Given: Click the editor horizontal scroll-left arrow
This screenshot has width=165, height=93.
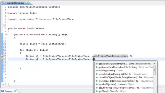Looking at the screenshot, I should [x=9, y=86].
